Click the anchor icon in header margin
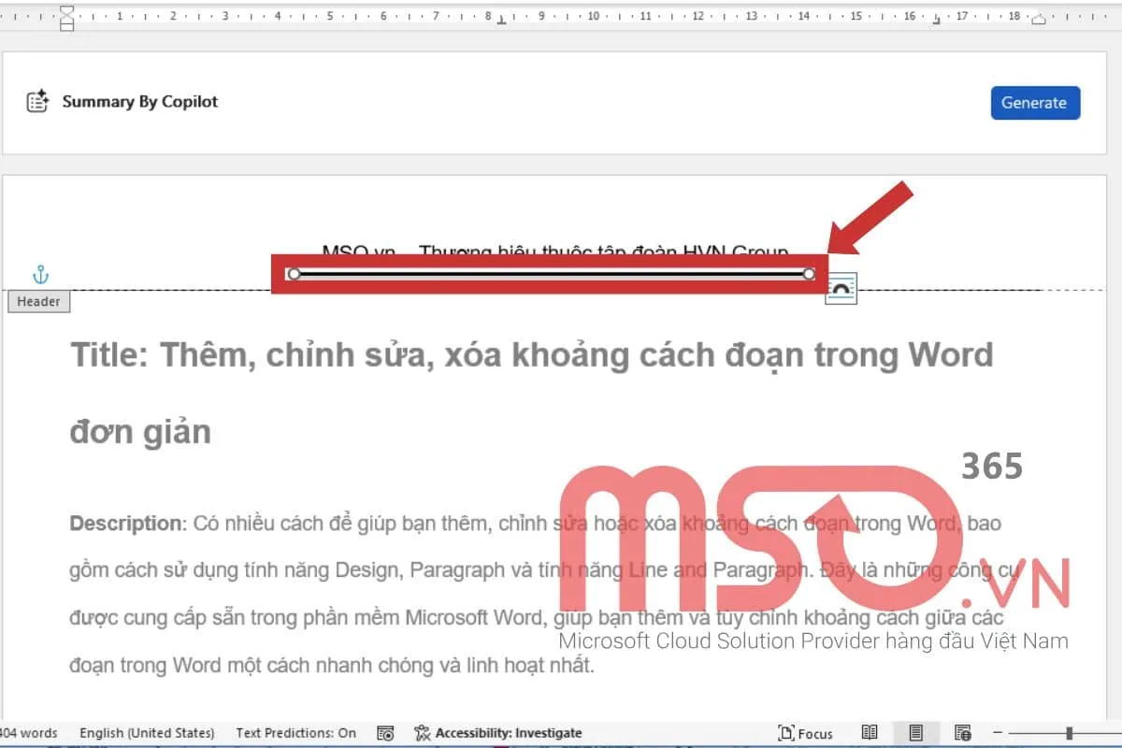The height and width of the screenshot is (748, 1122). pos(40,275)
